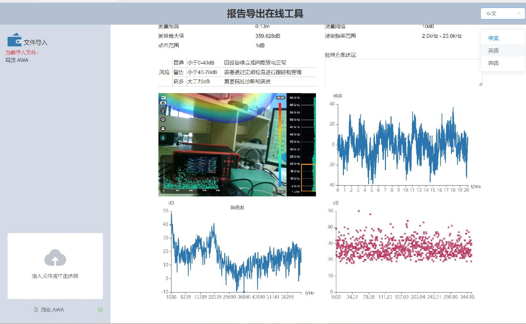Click the document icon beside 局放.AWA
Screen dimensions: 526x324
point(36,310)
